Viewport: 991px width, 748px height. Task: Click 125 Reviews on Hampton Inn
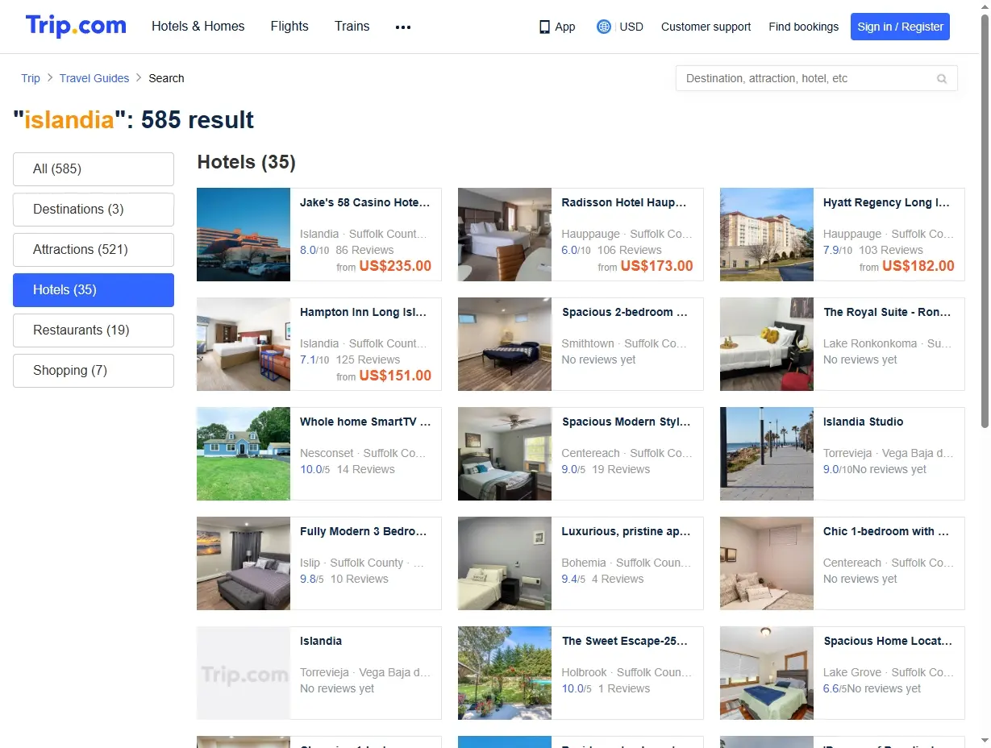pos(368,360)
